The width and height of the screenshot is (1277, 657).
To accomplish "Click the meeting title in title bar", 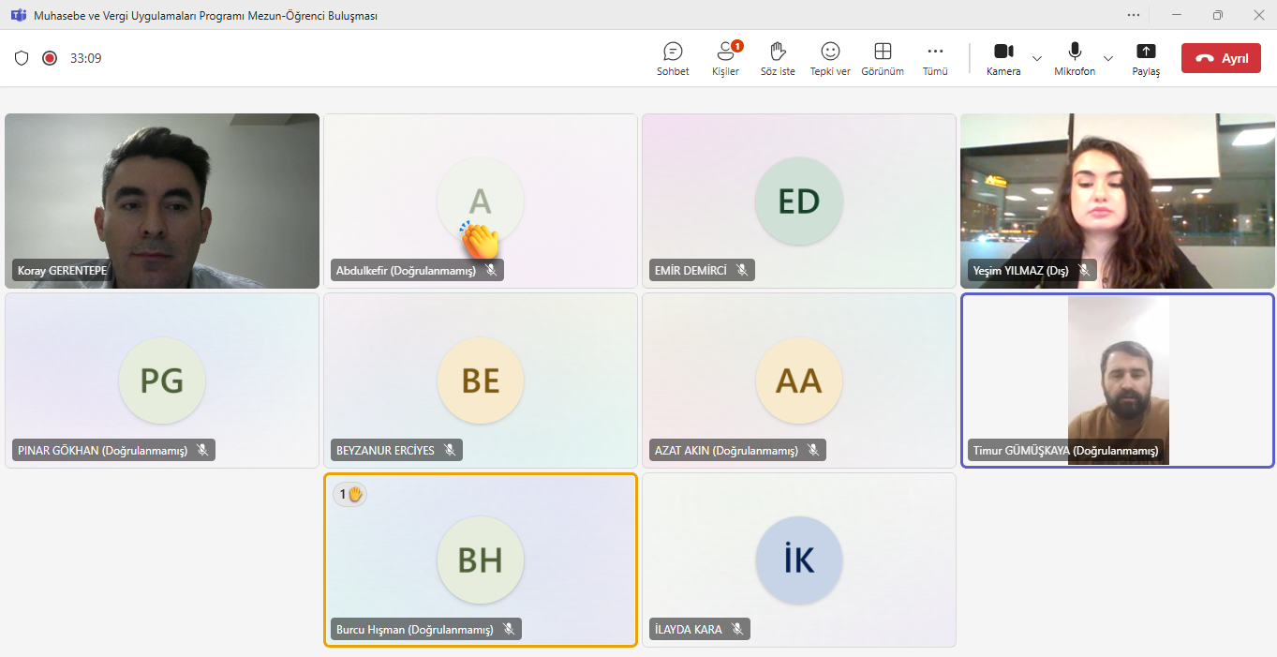I will [x=206, y=16].
